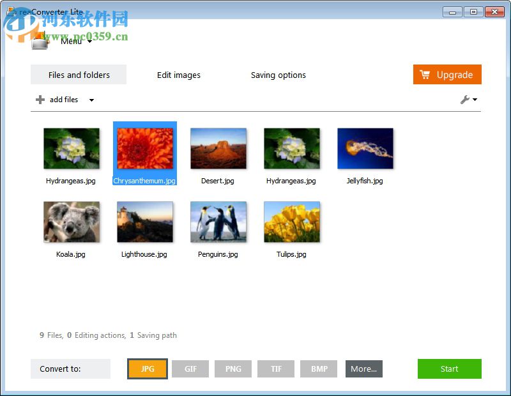Switch to the Saving options tab

[278, 75]
